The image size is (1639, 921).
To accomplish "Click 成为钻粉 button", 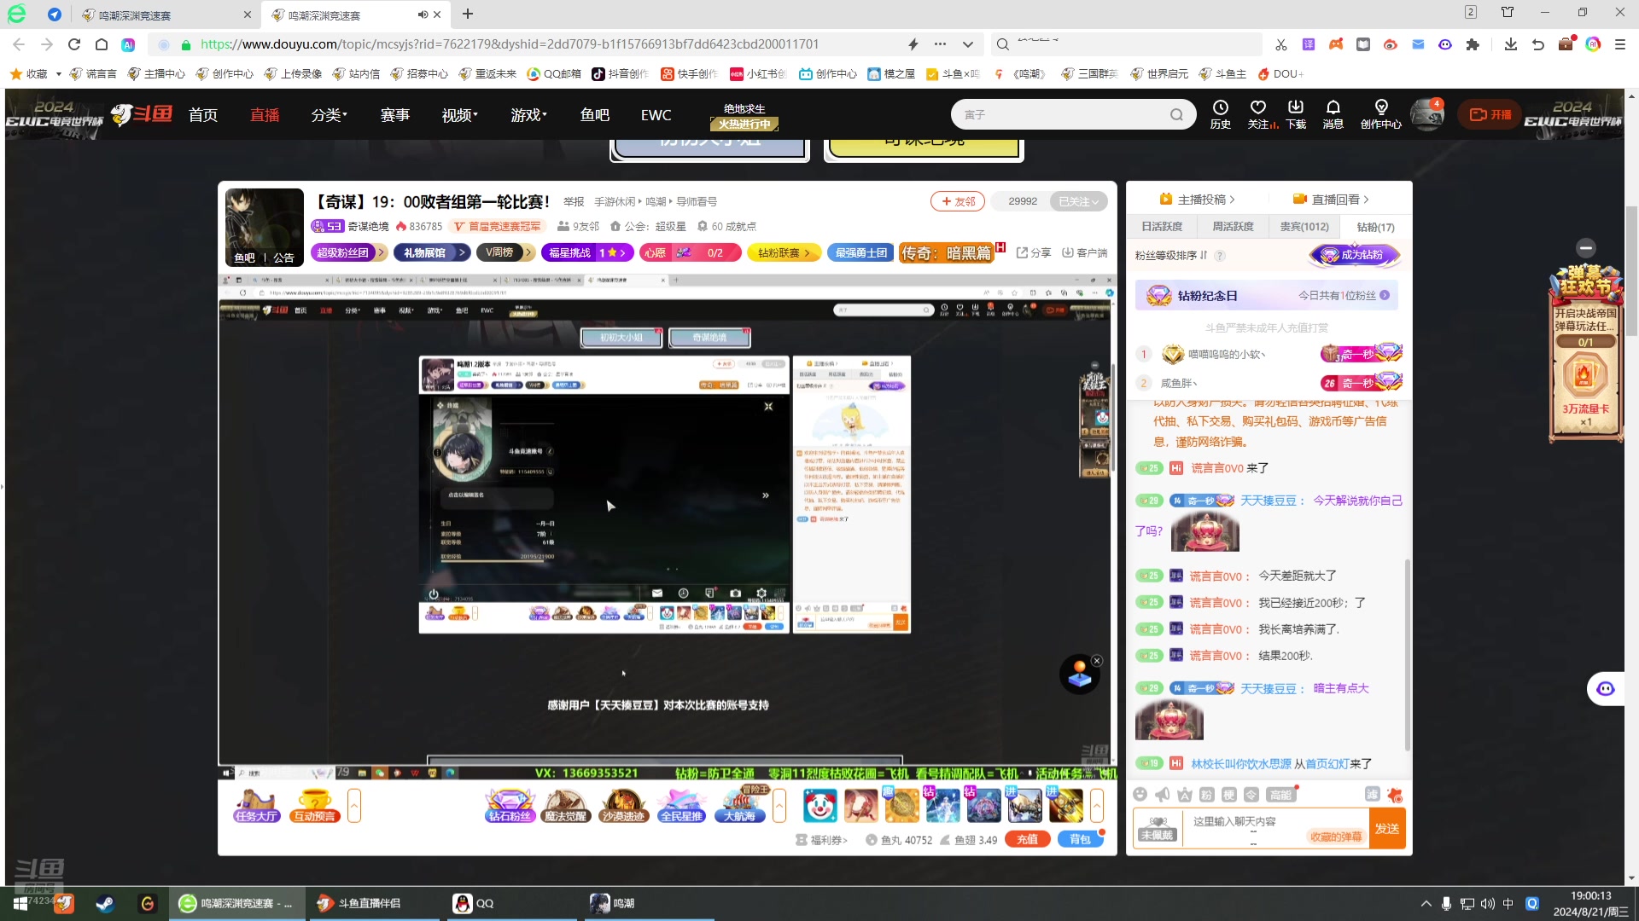I will click(1355, 255).
